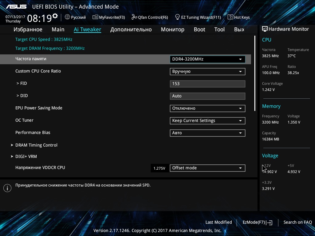
Task: Click the 3200 MHz memory frequency value
Action: 270,122
